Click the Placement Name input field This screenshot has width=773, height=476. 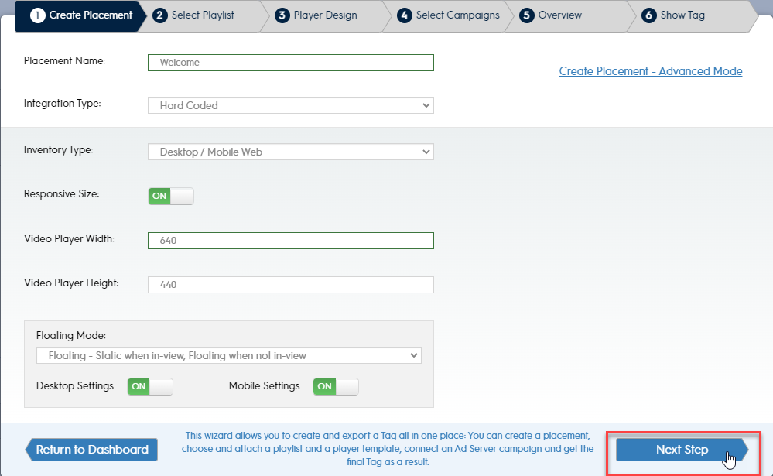[291, 63]
